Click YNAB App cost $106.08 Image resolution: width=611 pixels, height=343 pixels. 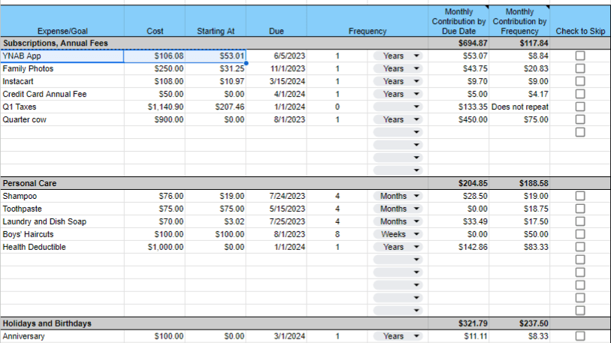[x=155, y=56]
